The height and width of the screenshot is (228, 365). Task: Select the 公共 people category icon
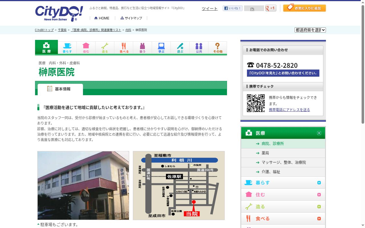(199, 48)
